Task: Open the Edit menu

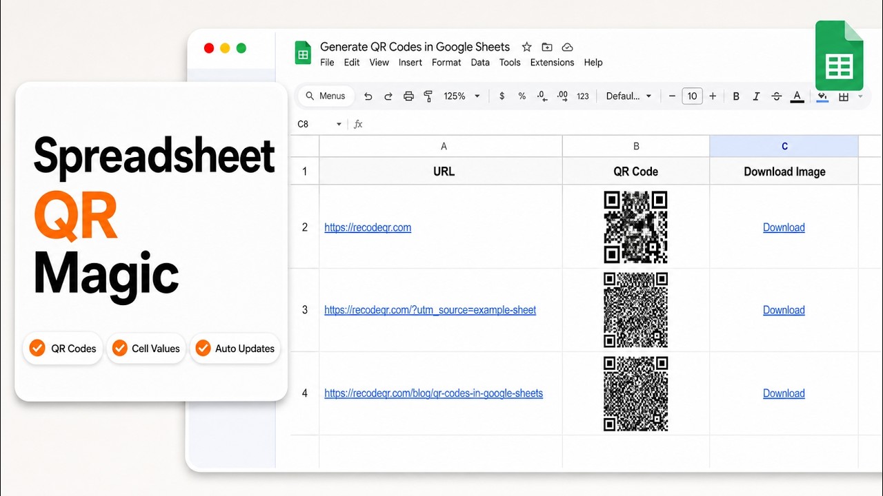Action: pos(352,62)
